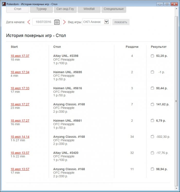
Task: Click hands count 32
Action: 132,153
